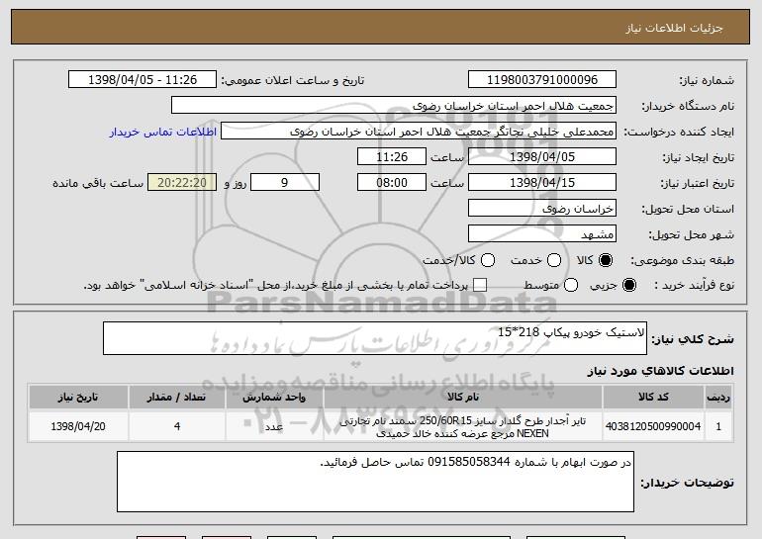Screen dimensions: 762x539
Task: Click the buyer notes text area
Action: [x=375, y=482]
